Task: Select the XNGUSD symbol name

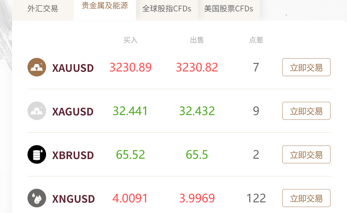Action: (x=74, y=199)
